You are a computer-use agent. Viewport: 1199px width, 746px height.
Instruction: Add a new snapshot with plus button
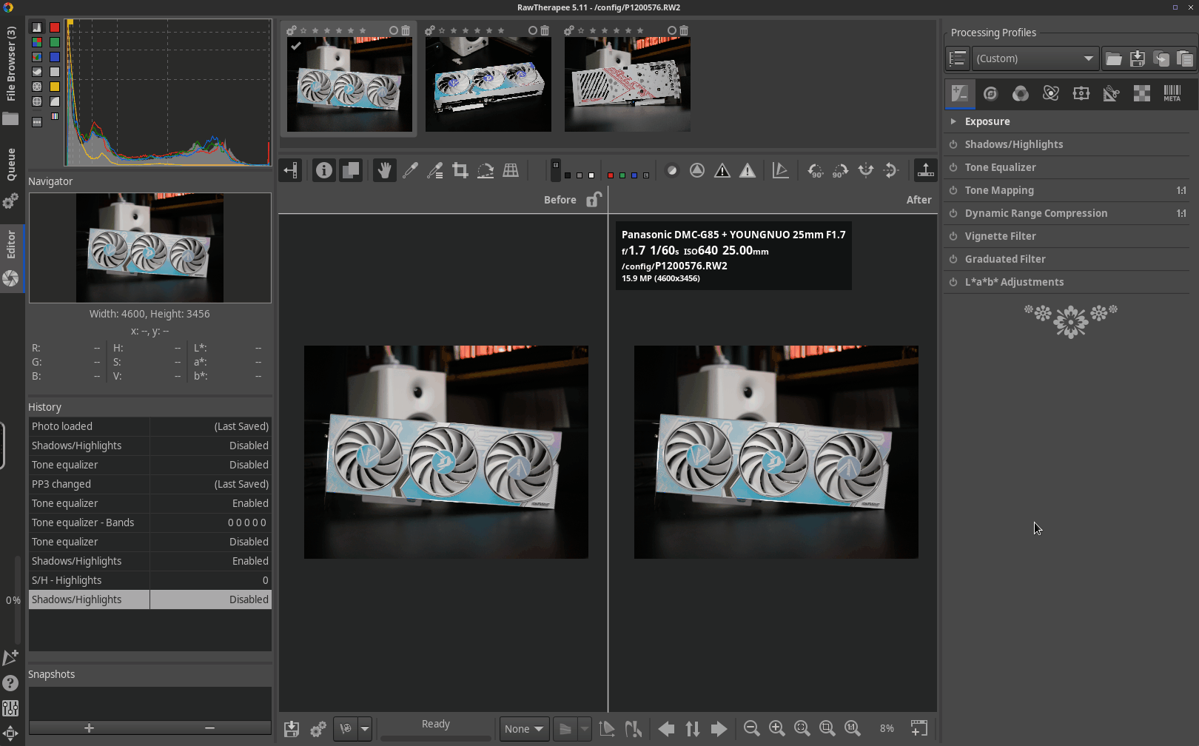click(89, 728)
